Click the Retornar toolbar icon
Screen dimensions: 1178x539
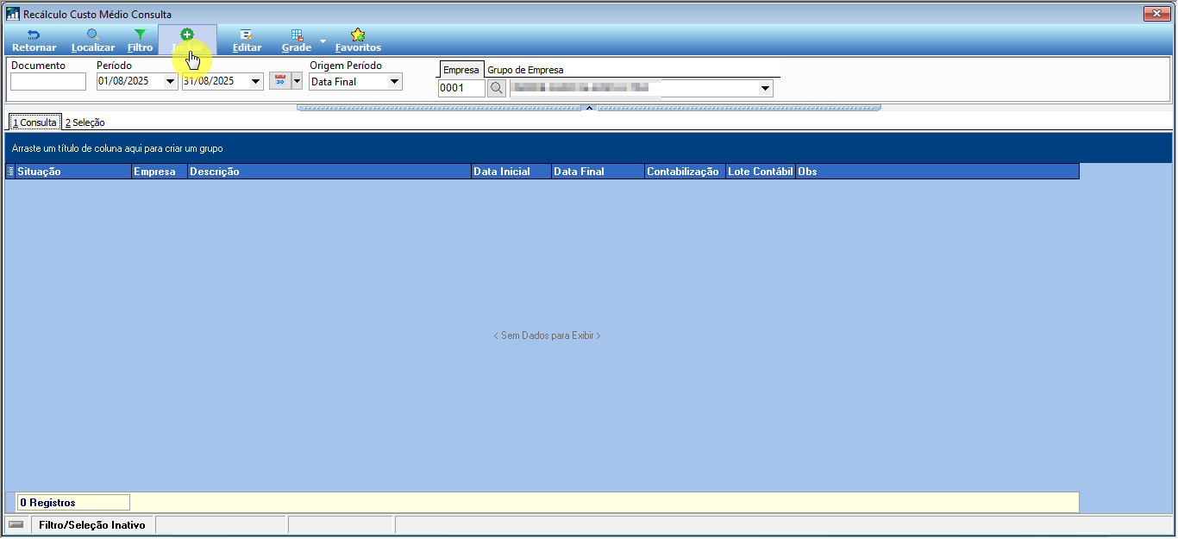[34, 40]
